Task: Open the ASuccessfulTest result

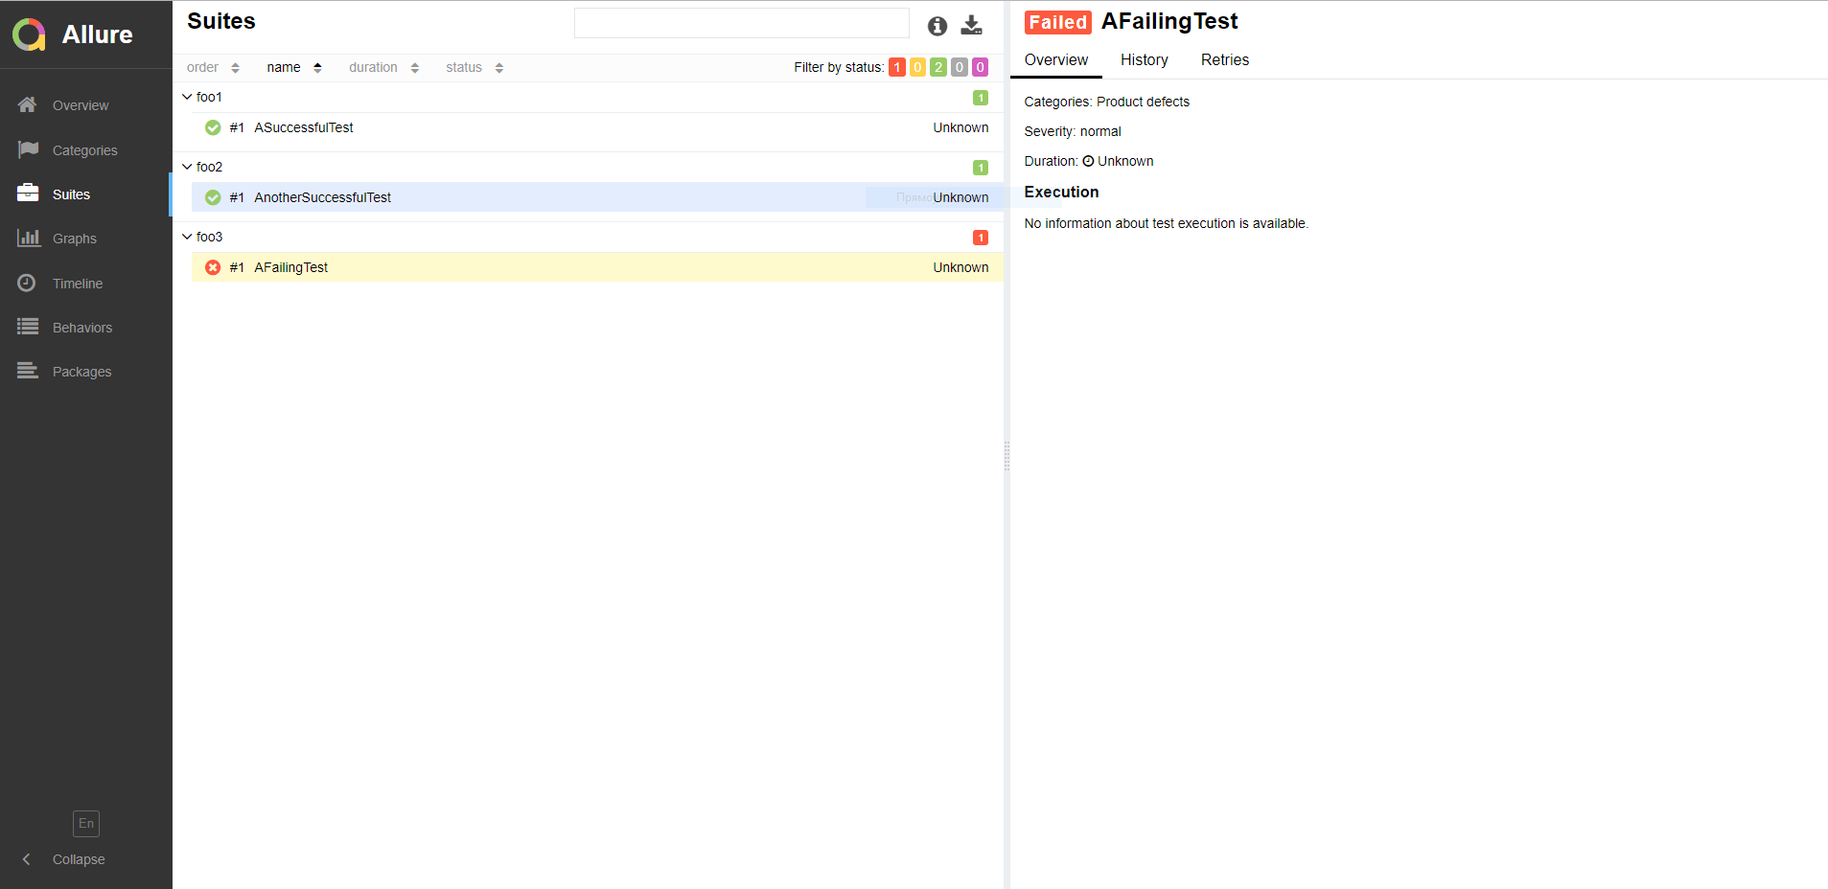Action: pos(597,128)
